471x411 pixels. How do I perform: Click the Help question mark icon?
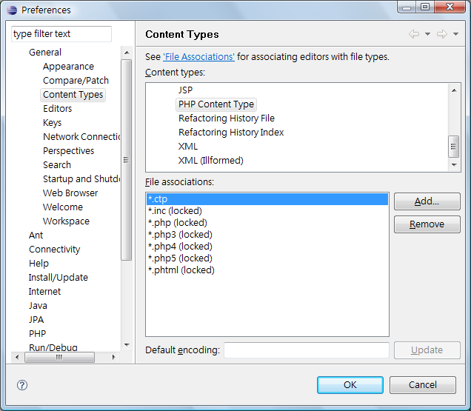pos(22,385)
